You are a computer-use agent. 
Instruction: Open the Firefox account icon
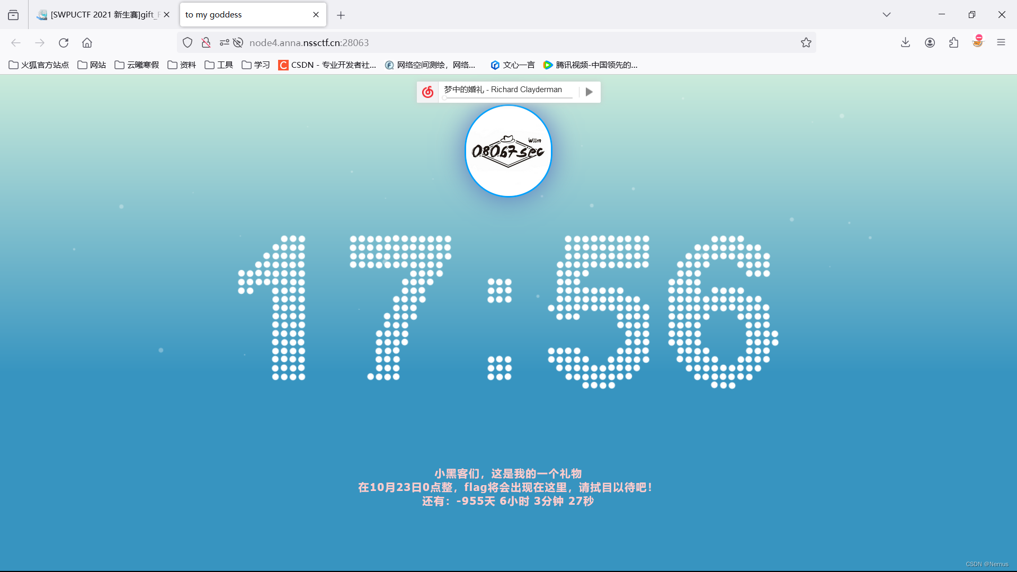[930, 42]
